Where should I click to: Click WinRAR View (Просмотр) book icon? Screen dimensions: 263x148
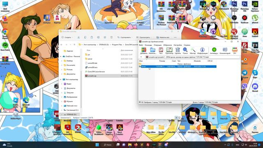[x=169, y=51]
